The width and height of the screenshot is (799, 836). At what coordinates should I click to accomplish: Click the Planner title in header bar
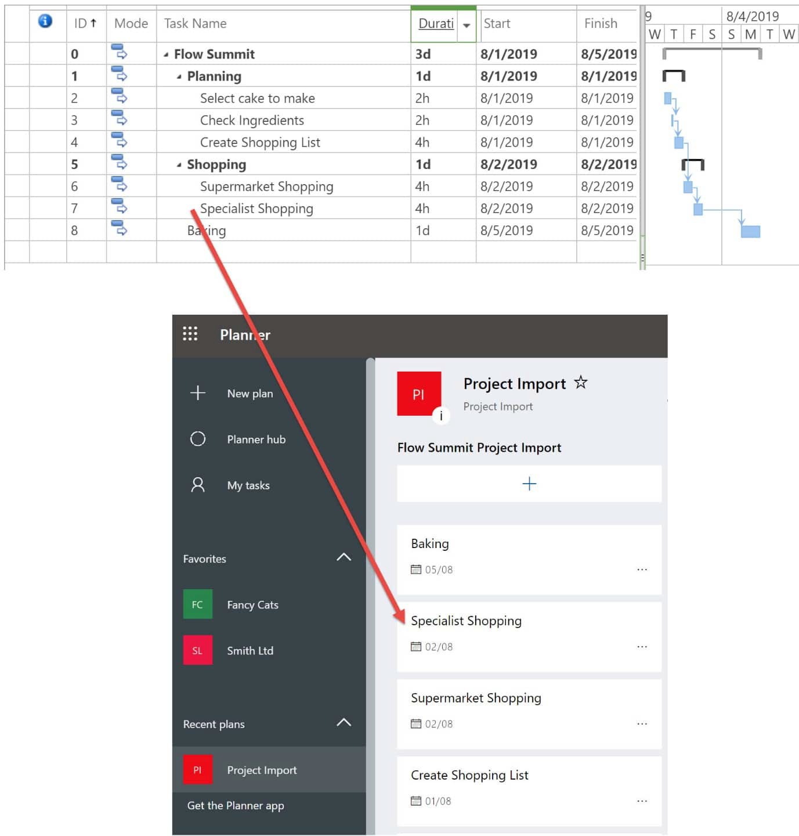coord(245,335)
